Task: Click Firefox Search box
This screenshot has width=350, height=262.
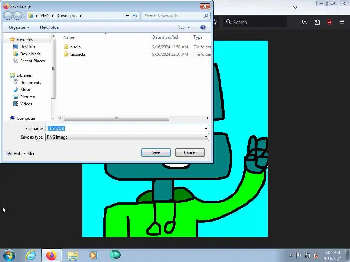Action: click(255, 22)
